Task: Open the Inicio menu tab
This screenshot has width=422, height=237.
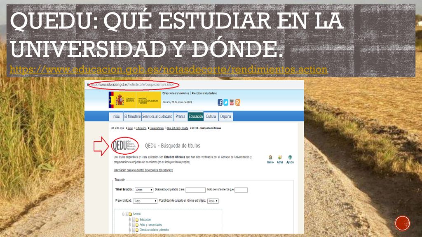Action: [x=116, y=116]
